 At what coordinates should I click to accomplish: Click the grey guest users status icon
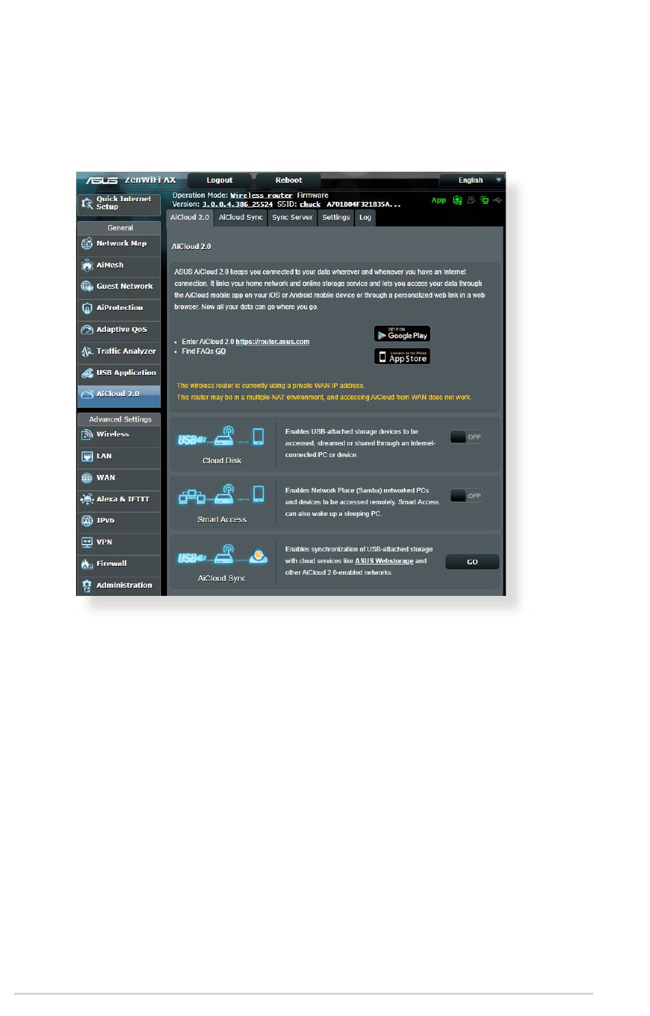[471, 200]
